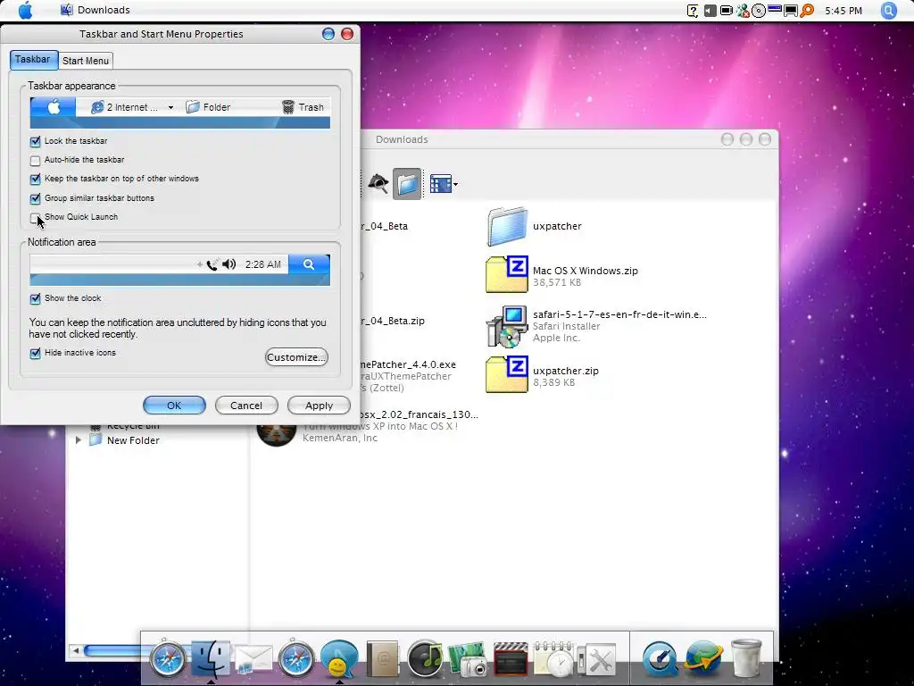Open the Spotlight search icon in menu bar
Image resolution: width=914 pixels, height=686 pixels.
[888, 11]
